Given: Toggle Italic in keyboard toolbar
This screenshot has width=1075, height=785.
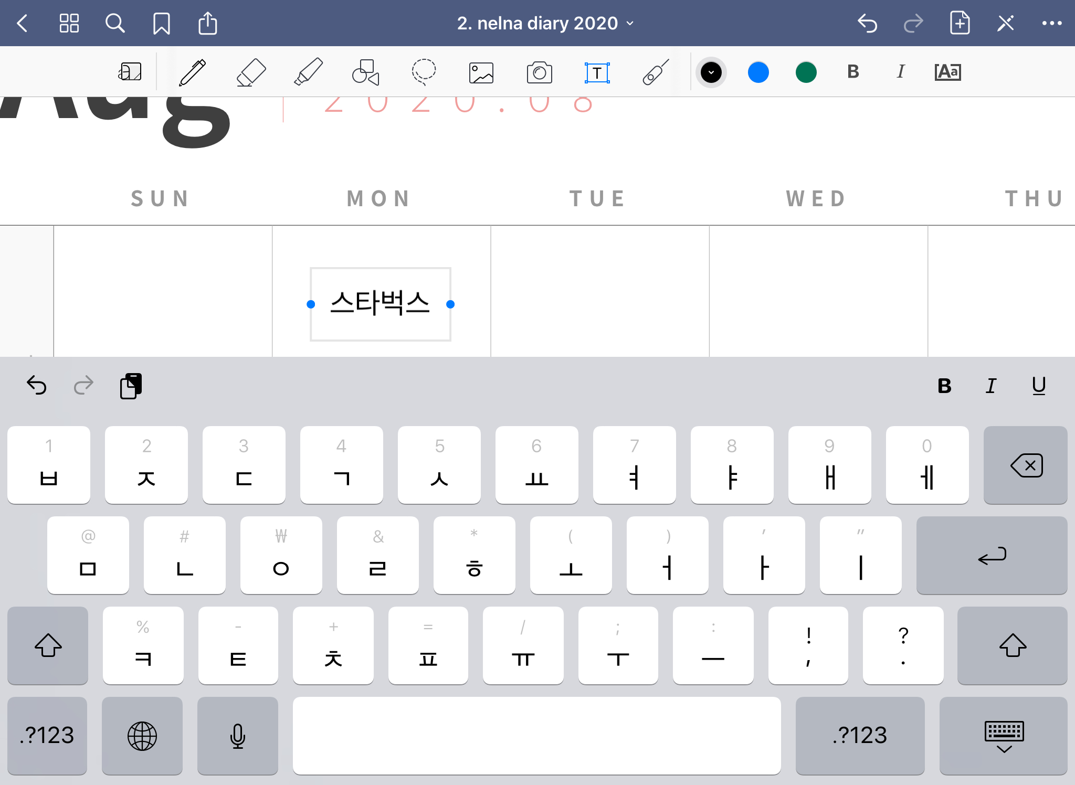Looking at the screenshot, I should click(x=991, y=386).
